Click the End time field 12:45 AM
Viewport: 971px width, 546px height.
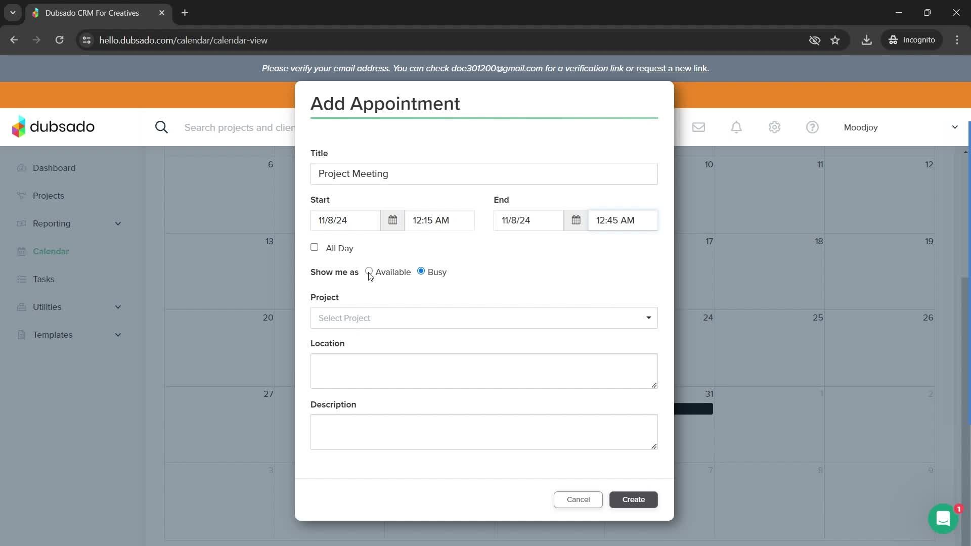tap(623, 220)
